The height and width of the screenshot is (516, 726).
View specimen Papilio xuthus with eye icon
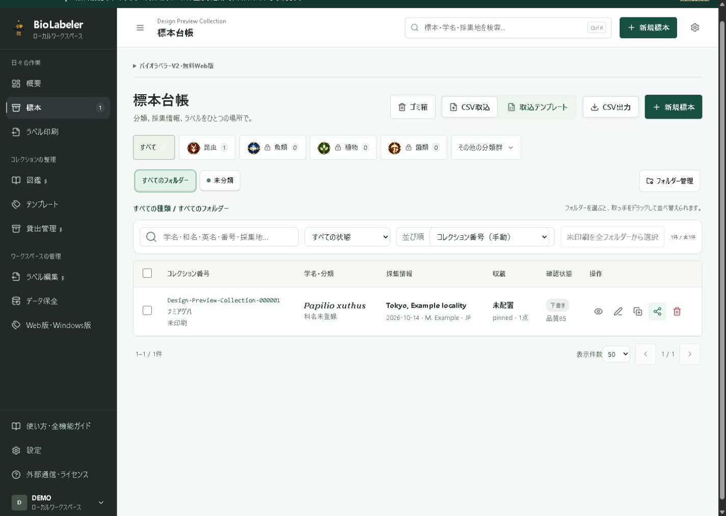pyautogui.click(x=599, y=311)
